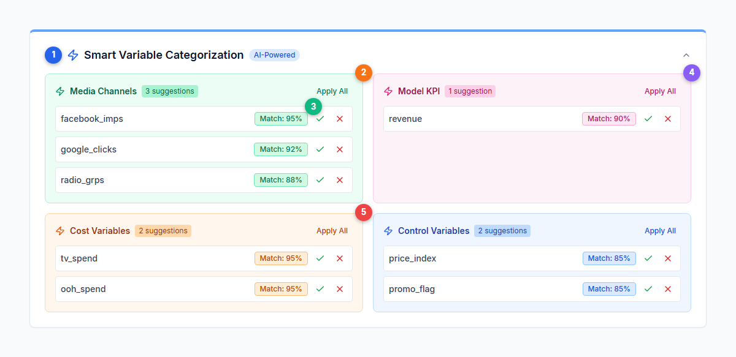Click the lightning icon beside Smart Variable Categorization
Viewport: 736px width, 357px height.
pyautogui.click(x=73, y=55)
